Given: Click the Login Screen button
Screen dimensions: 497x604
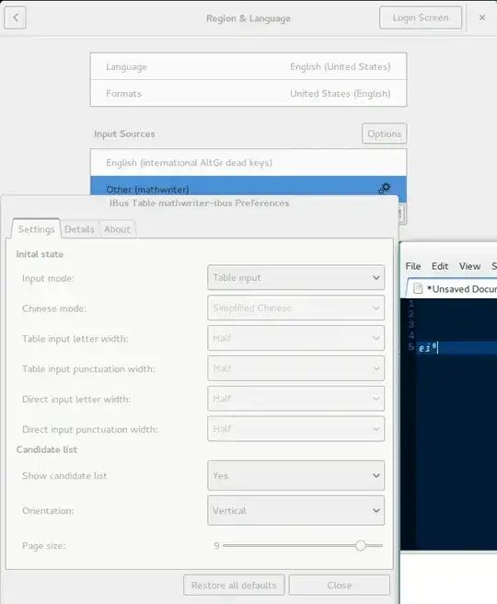Looking at the screenshot, I should tap(421, 17).
